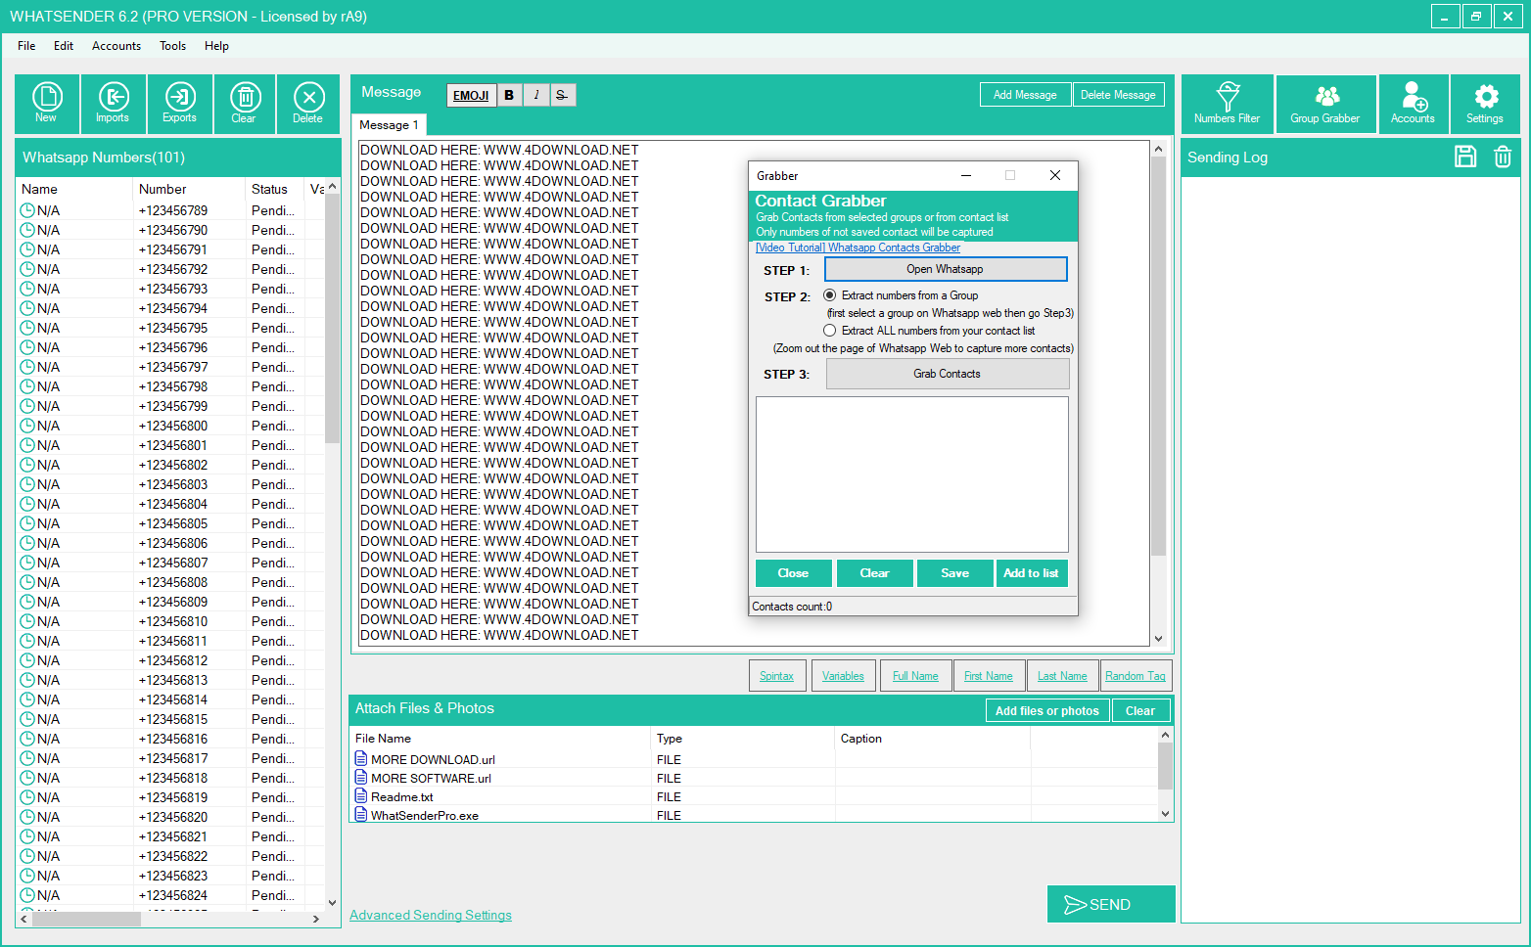This screenshot has height=947, width=1531.
Task: Open the File menu
Action: pos(26,46)
